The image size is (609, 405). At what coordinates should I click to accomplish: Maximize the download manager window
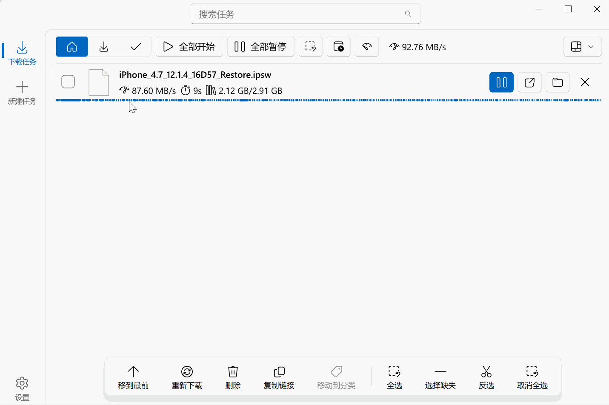[x=568, y=9]
